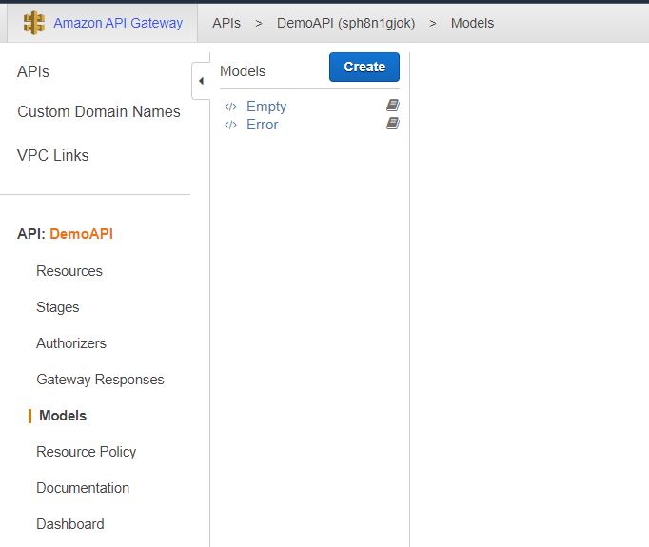Open VPC Links in sidebar
The height and width of the screenshot is (547, 649).
tap(52, 156)
